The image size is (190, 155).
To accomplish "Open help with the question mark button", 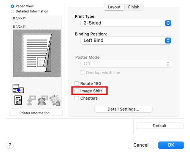I will point(10,145).
